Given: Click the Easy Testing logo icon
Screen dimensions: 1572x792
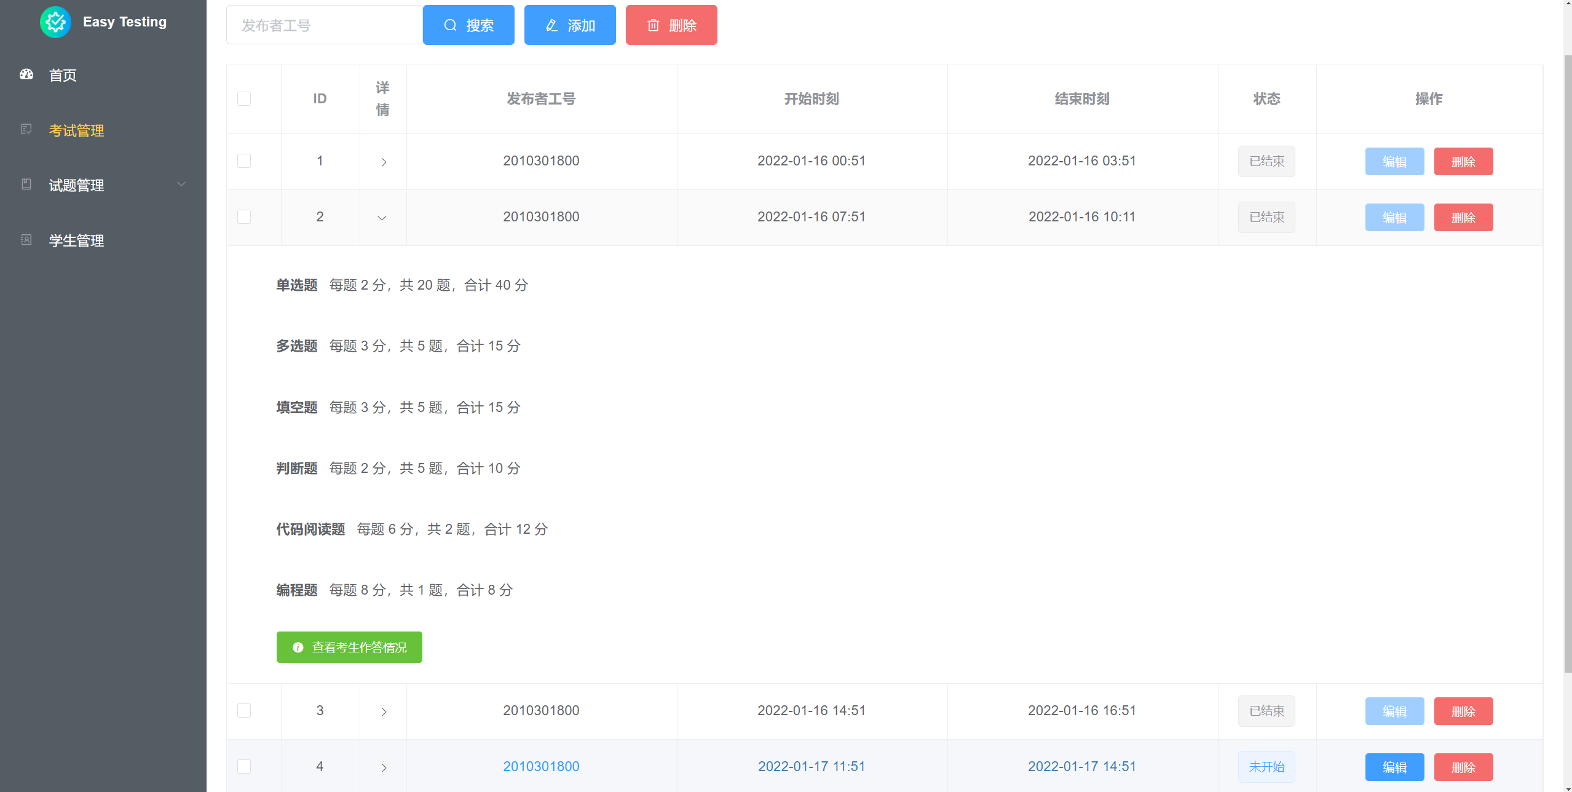Looking at the screenshot, I should [55, 22].
